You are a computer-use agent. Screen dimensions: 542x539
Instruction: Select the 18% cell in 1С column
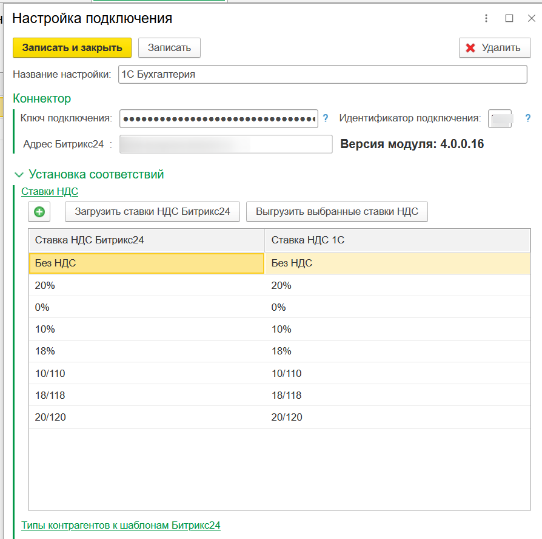(x=397, y=351)
